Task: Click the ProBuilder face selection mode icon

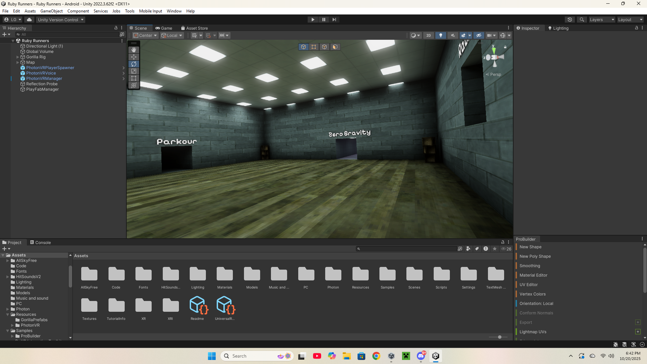Action: pos(335,47)
